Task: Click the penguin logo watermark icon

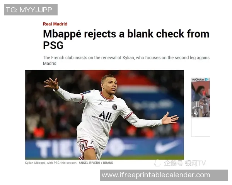Action: (157, 163)
